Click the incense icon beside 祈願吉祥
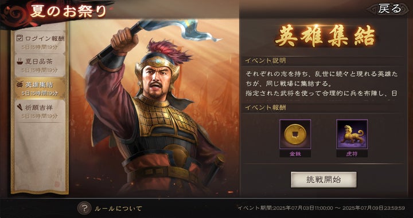The height and width of the screenshot is (218, 413). (x=20, y=108)
